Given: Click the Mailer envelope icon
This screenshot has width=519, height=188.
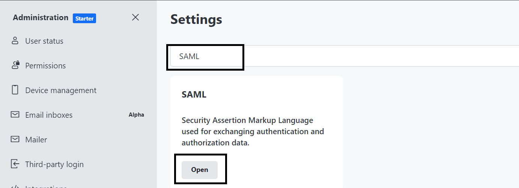Looking at the screenshot, I should click(x=15, y=139).
